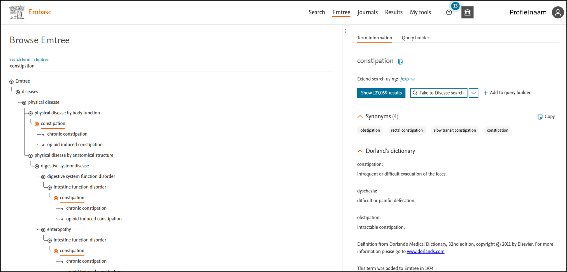Open the help question mark icon
Image resolution: width=567 pixels, height=272 pixels.
[449, 12]
